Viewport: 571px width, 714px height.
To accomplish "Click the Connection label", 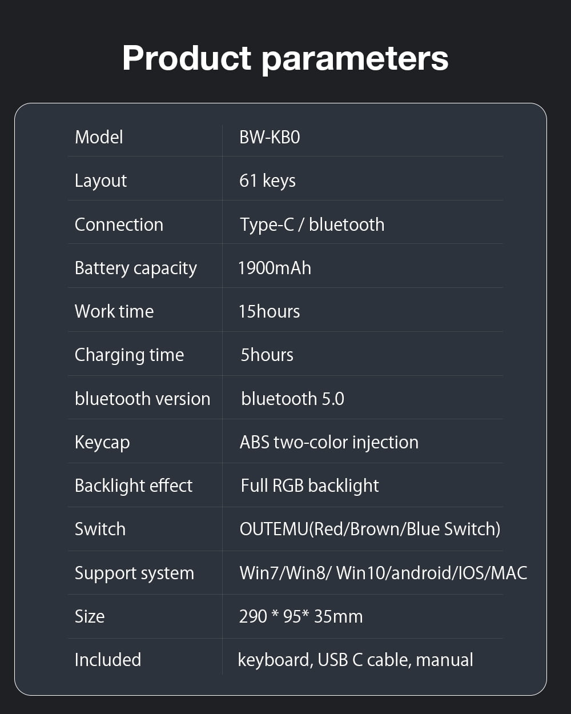I will tap(119, 224).
